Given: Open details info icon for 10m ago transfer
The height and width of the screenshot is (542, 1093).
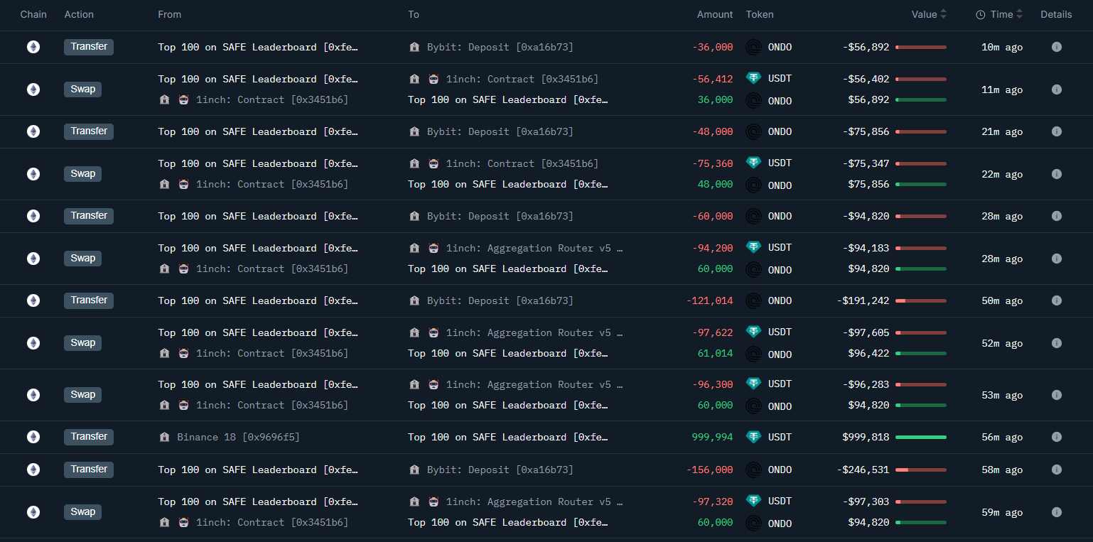Looking at the screenshot, I should point(1056,47).
